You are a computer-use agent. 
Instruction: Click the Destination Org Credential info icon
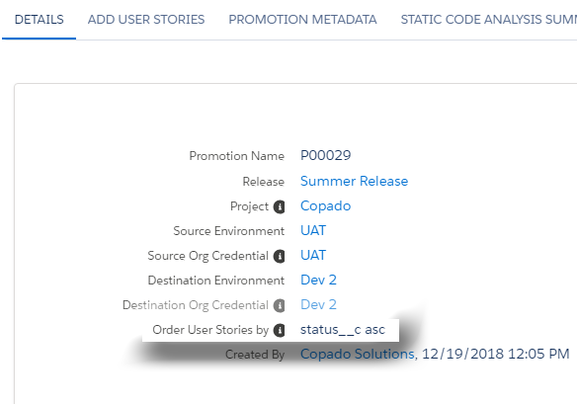[x=279, y=305]
